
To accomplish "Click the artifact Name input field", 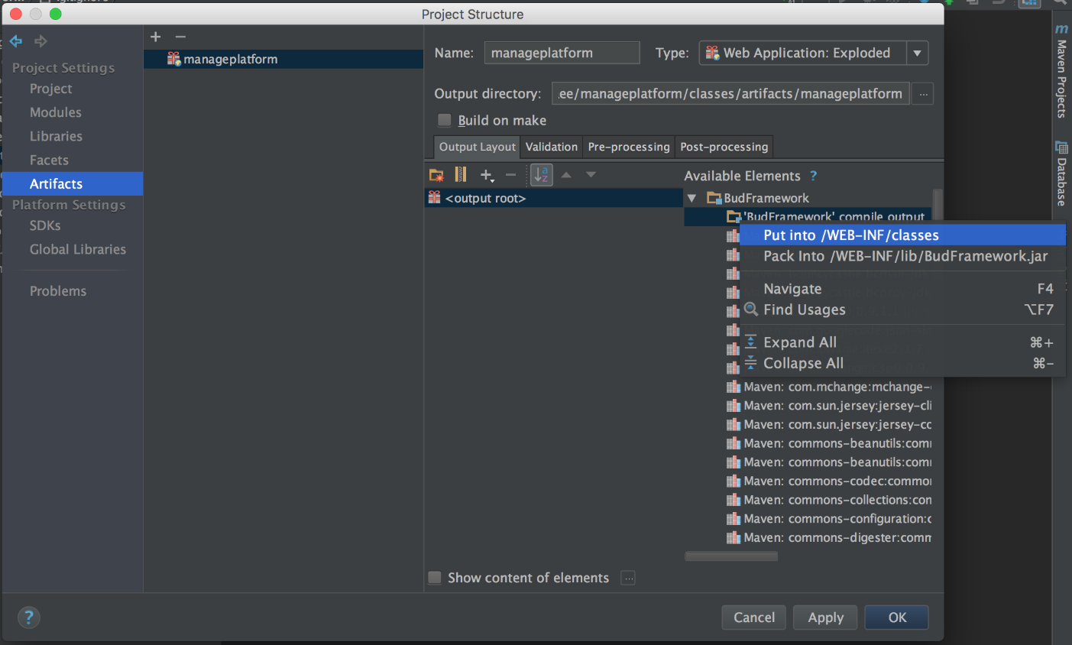I will (x=562, y=53).
